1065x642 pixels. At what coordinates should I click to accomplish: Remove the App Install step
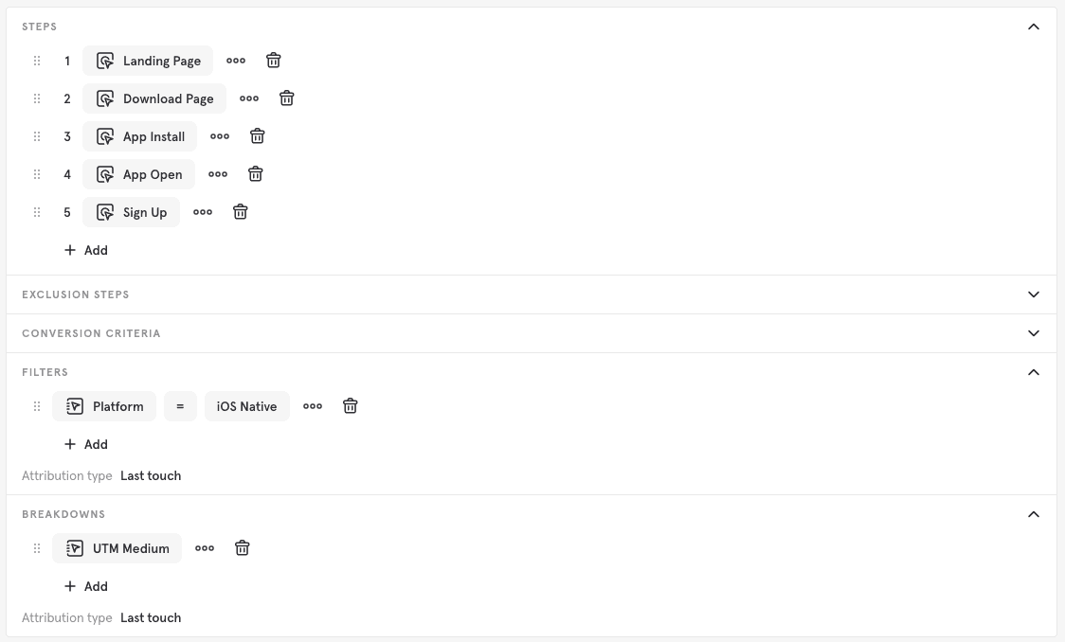coord(258,136)
